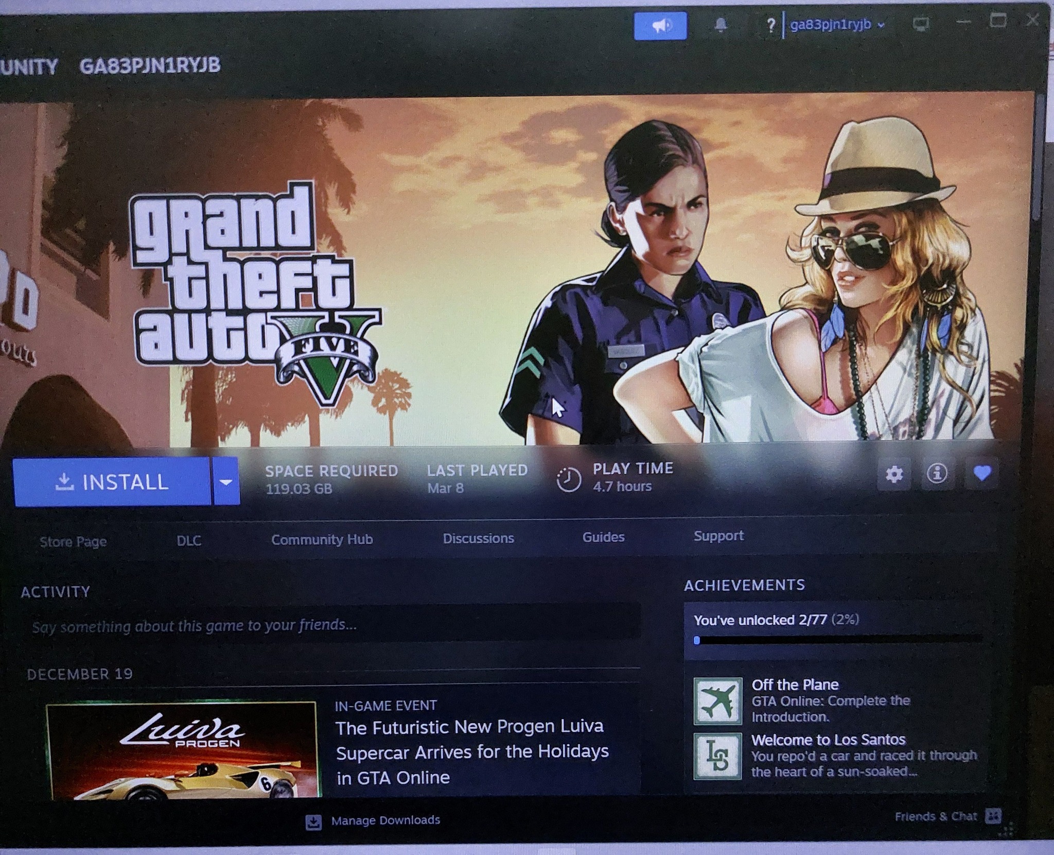This screenshot has height=855, width=1054.
Task: Toggle the favorite heart icon
Action: (x=982, y=473)
